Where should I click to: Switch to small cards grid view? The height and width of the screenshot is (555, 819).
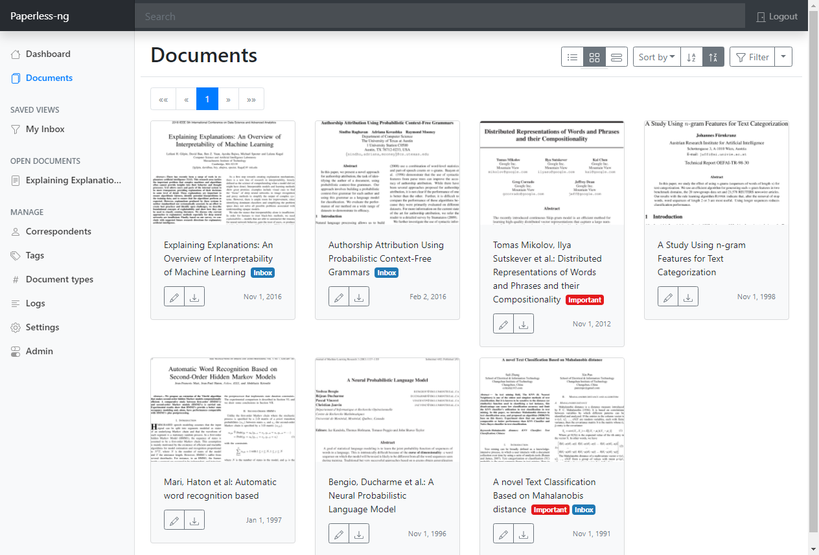[594, 57]
